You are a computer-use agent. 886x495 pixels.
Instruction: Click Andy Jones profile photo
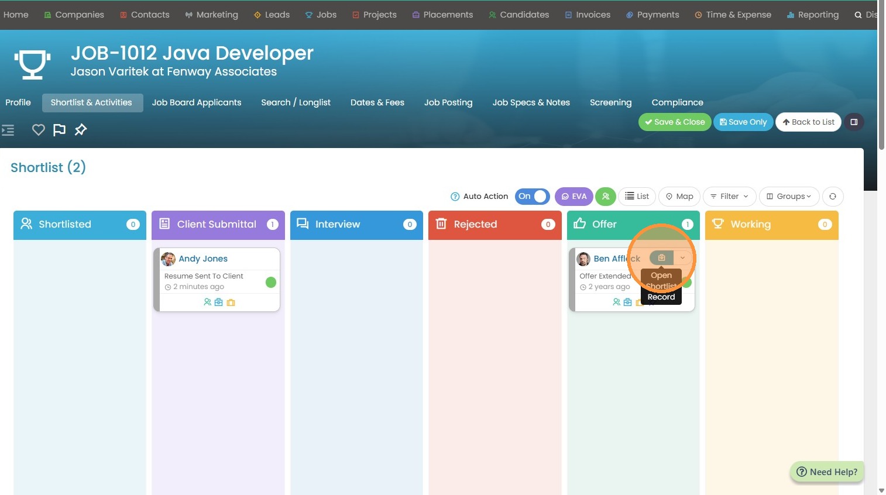[169, 259]
